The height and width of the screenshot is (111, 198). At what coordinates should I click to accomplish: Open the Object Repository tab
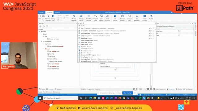[x=159, y=89]
